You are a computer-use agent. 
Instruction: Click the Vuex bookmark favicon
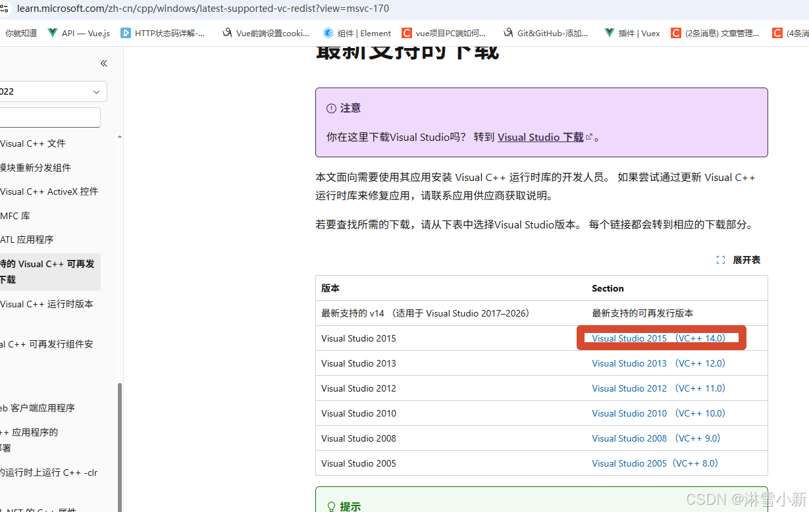610,33
